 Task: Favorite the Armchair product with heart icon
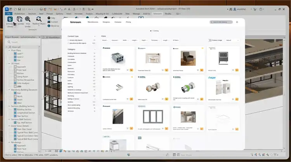click(x=198, y=70)
